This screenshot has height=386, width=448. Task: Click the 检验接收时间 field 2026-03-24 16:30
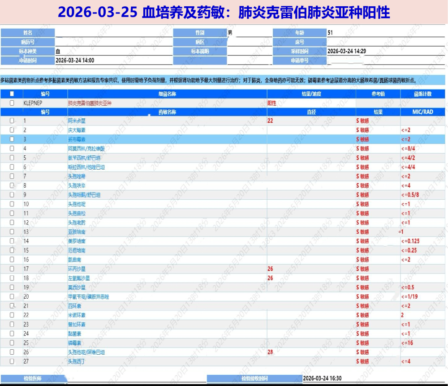pos(374,378)
